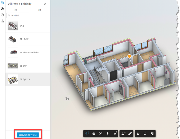Activate the First person walk tool
The width and height of the screenshot is (180, 139).
(x=107, y=134)
